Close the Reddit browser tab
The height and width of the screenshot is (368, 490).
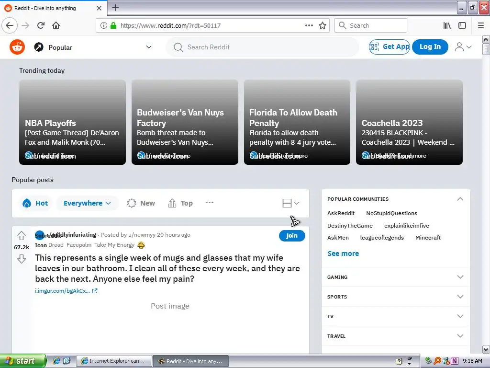[x=99, y=8]
